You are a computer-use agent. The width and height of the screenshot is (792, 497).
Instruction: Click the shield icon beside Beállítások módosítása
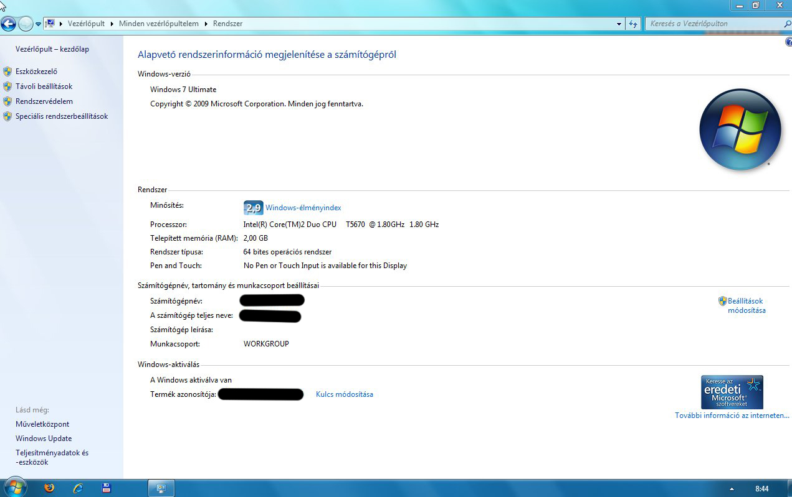723,301
